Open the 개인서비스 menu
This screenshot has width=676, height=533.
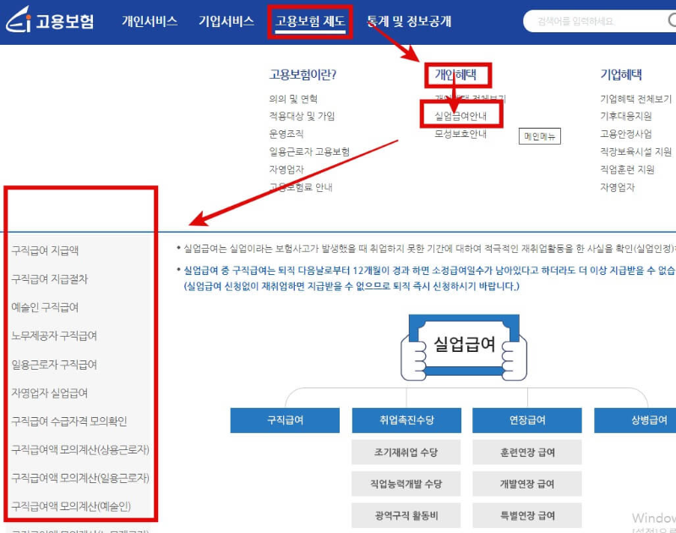(x=150, y=23)
